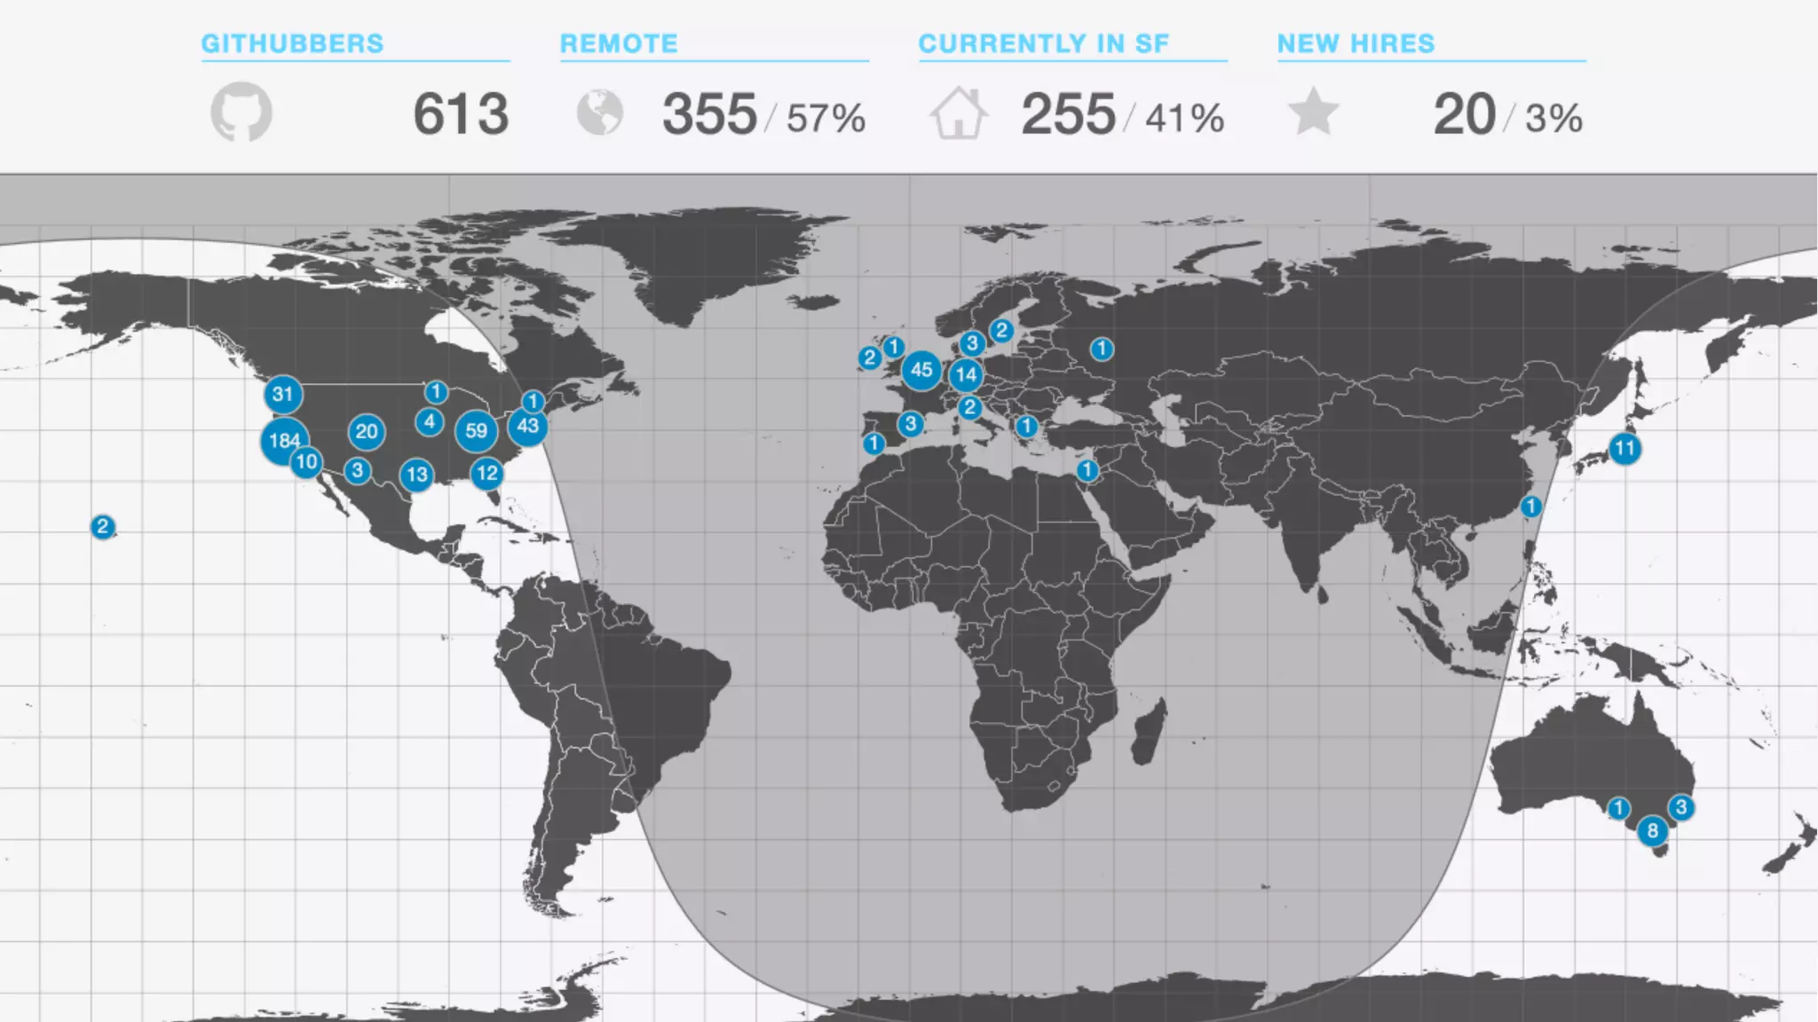Select the 14 marker in central Europe
The width and height of the screenshot is (1818, 1022).
966,374
